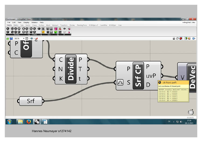Click the DE language indicator

pyautogui.click(x=169, y=121)
